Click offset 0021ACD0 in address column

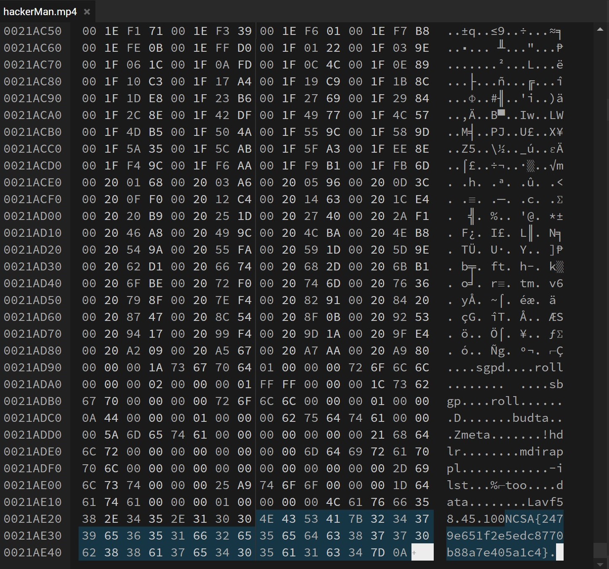tap(33, 166)
